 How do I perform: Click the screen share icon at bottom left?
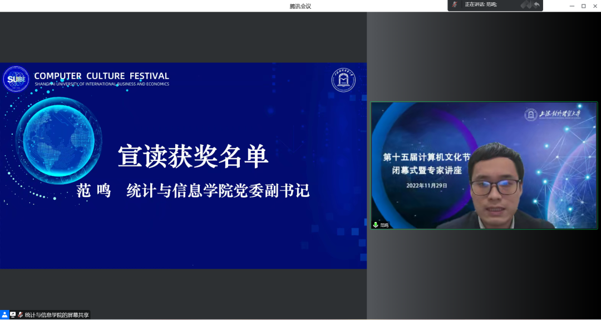(13, 314)
